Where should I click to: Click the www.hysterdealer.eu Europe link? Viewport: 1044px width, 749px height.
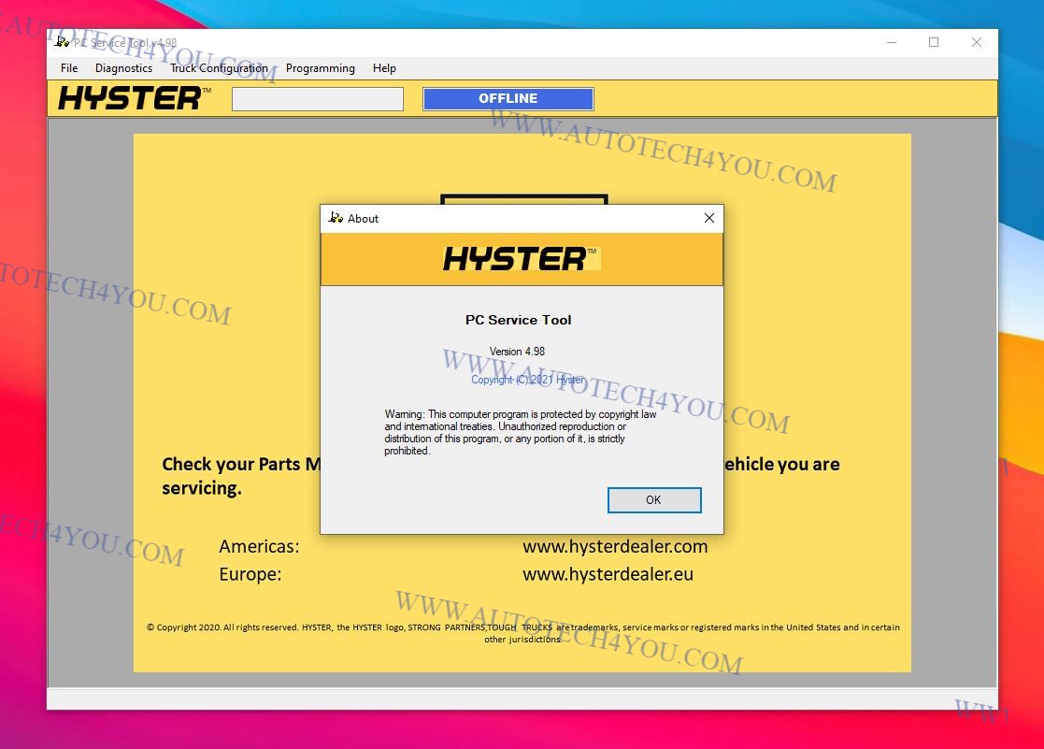point(608,574)
